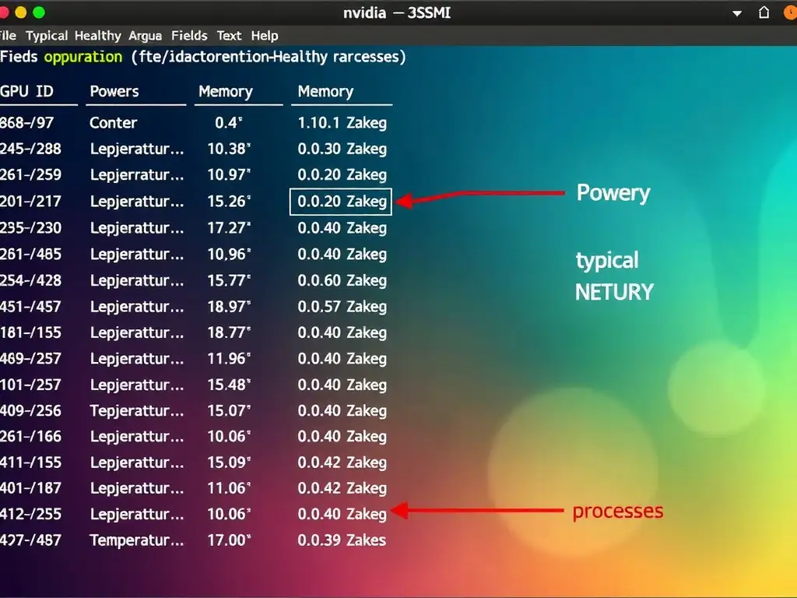
Task: Click memory value 11.96
Action: [230, 359]
